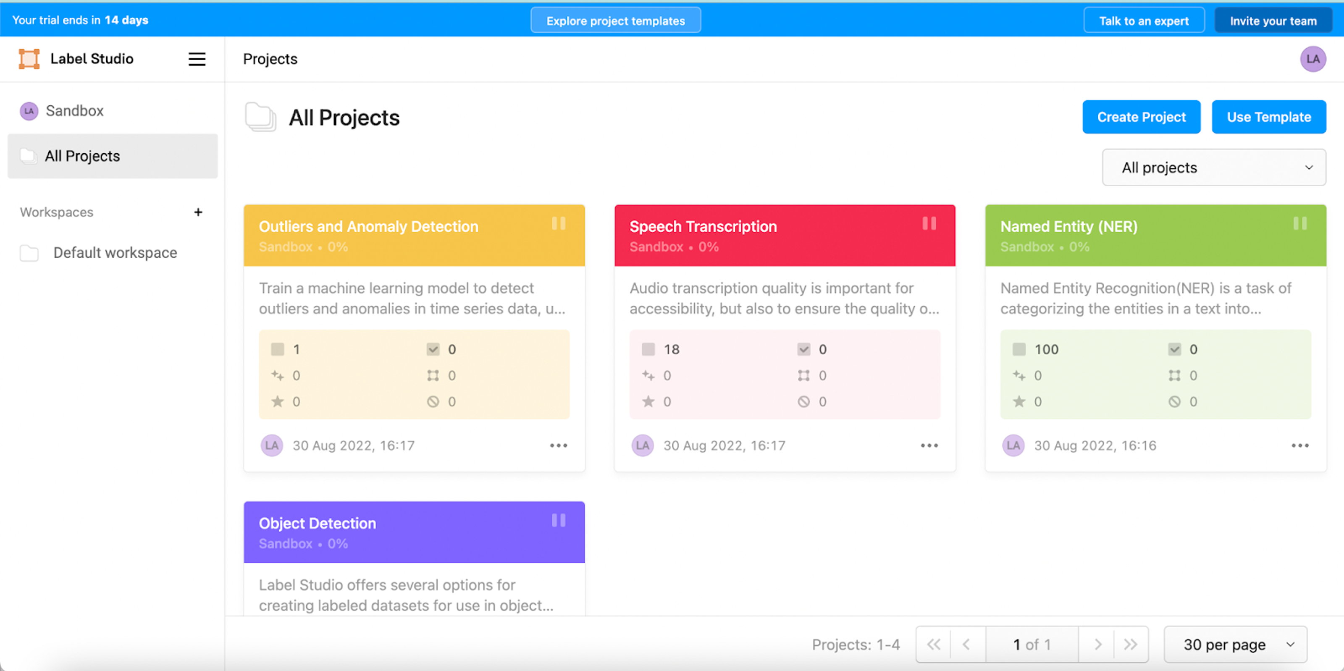This screenshot has width=1344, height=671.
Task: Click LA avatar on Speech Transcription card footer
Action: coord(642,446)
